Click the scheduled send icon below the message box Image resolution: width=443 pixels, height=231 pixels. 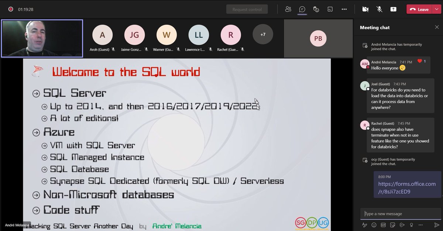click(x=402, y=225)
